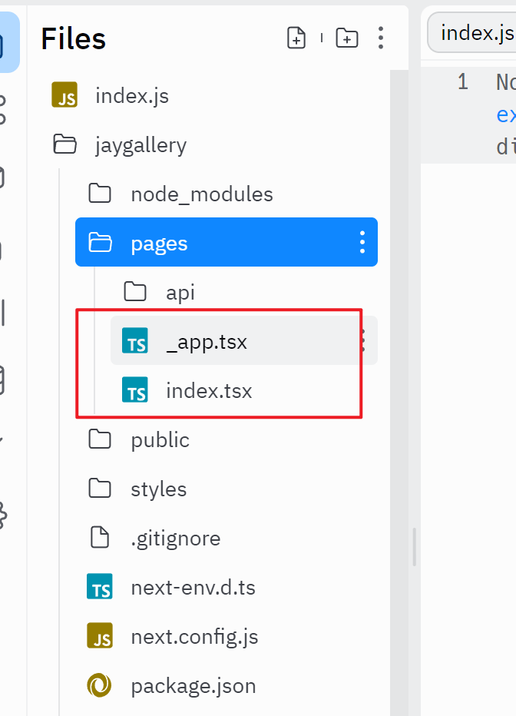This screenshot has height=716, width=516.
Task: Click the folder icon beside api
Action: pos(135,291)
